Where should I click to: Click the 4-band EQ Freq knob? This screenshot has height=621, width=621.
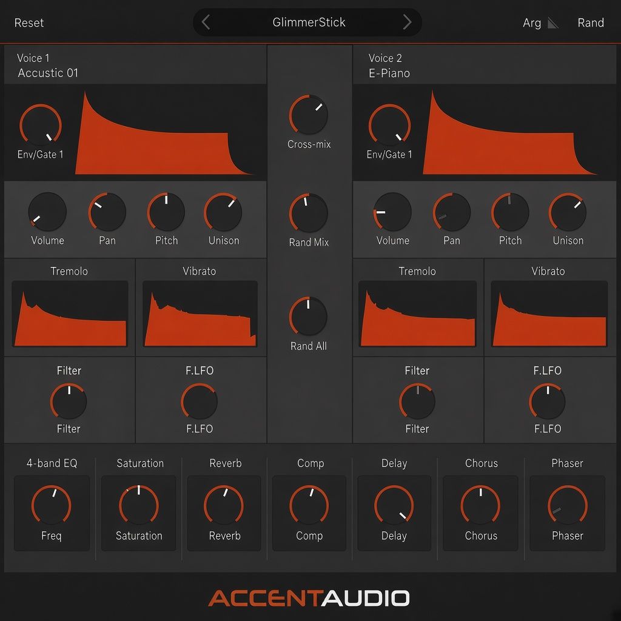point(52,505)
